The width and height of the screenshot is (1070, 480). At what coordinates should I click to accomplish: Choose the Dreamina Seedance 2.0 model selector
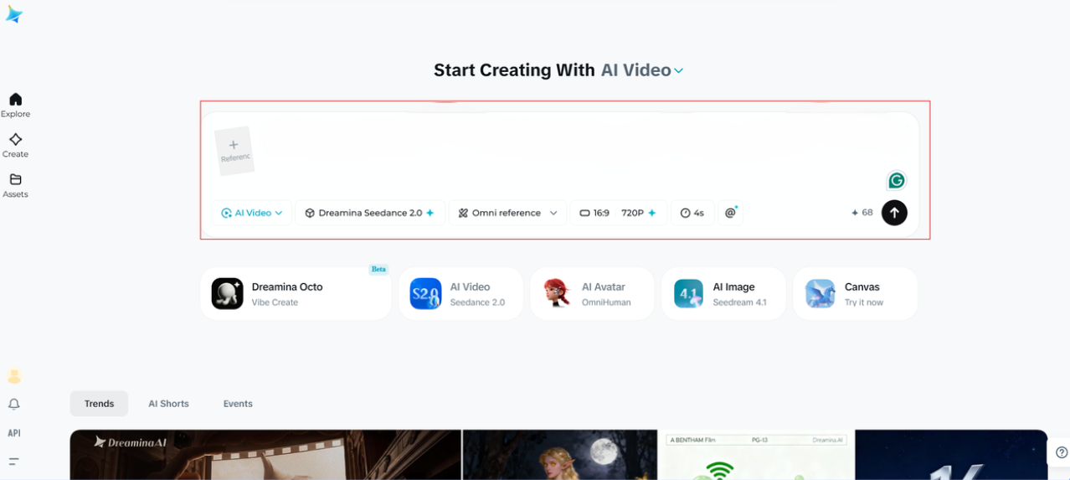coord(369,213)
